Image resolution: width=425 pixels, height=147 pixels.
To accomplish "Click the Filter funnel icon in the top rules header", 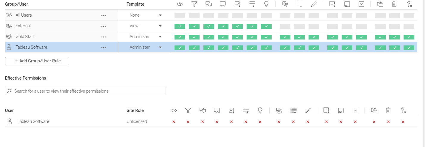I will [194, 4].
